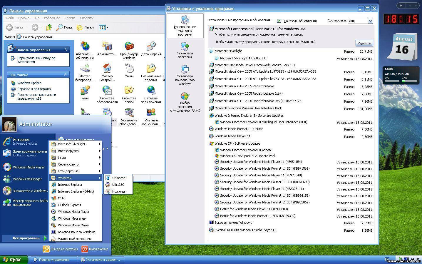Open the Сортировка sort dropdown
The height and width of the screenshot is (264, 422).
pos(370,21)
